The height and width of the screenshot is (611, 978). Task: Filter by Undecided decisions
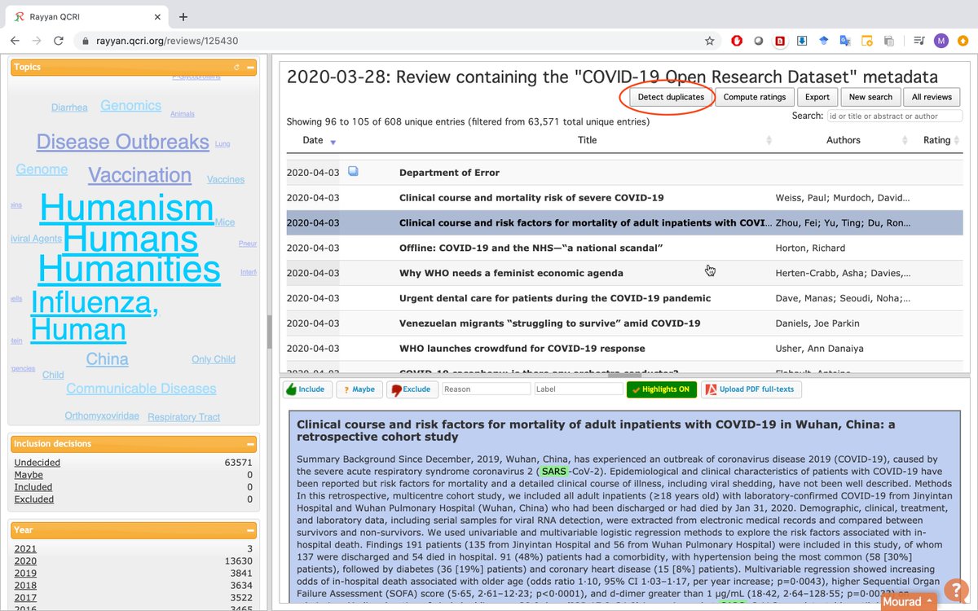click(37, 463)
